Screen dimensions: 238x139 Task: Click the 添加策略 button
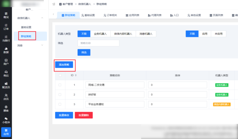coord(64,65)
